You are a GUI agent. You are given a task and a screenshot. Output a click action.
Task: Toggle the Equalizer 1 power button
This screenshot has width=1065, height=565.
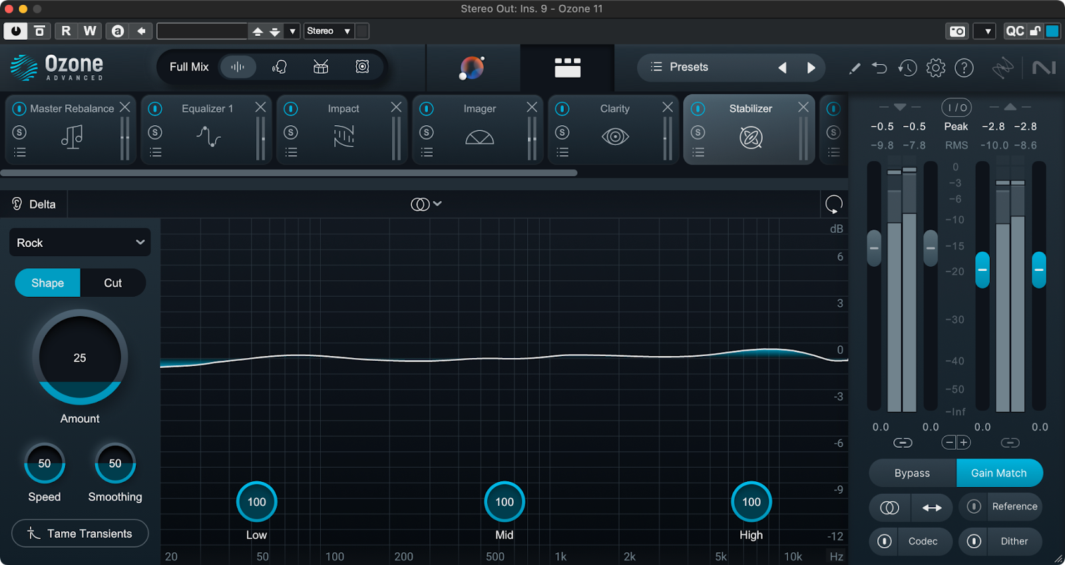point(155,108)
